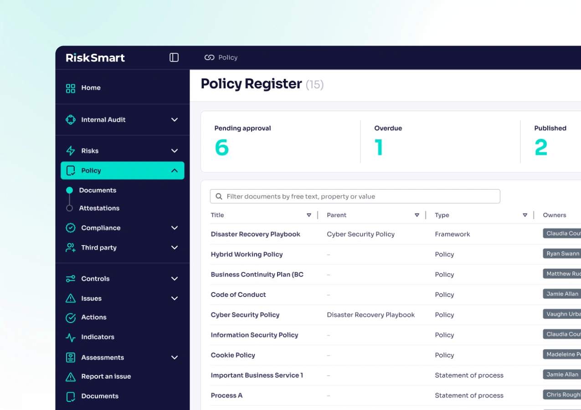Open Cookie Policy document
The width and height of the screenshot is (581, 410).
click(233, 355)
